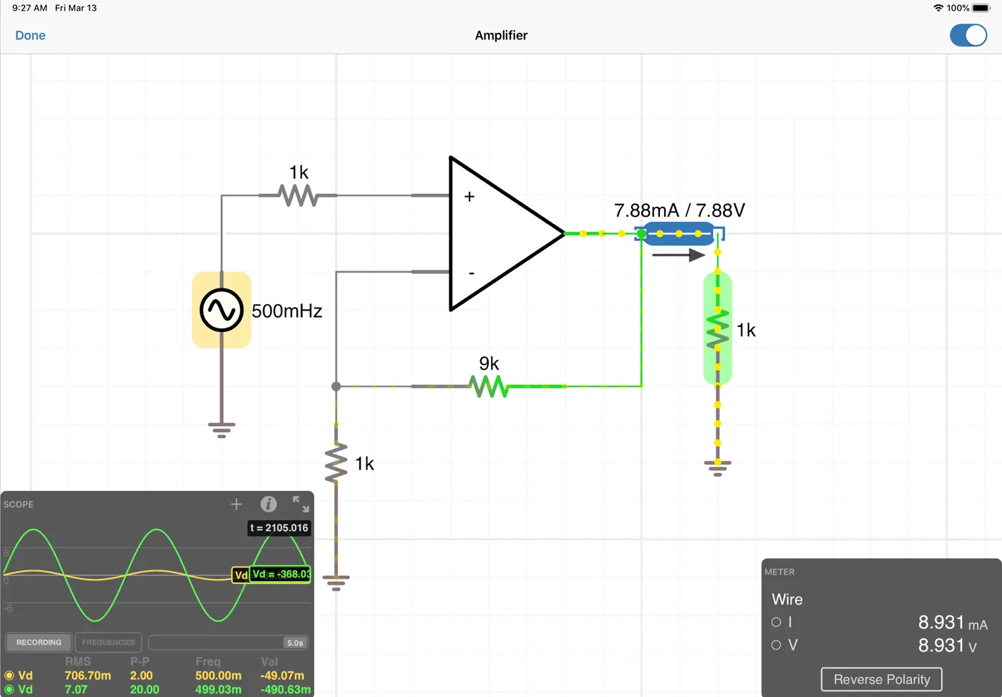
Task: Tap the 706.70m yellow RMS value
Action: coord(87,676)
